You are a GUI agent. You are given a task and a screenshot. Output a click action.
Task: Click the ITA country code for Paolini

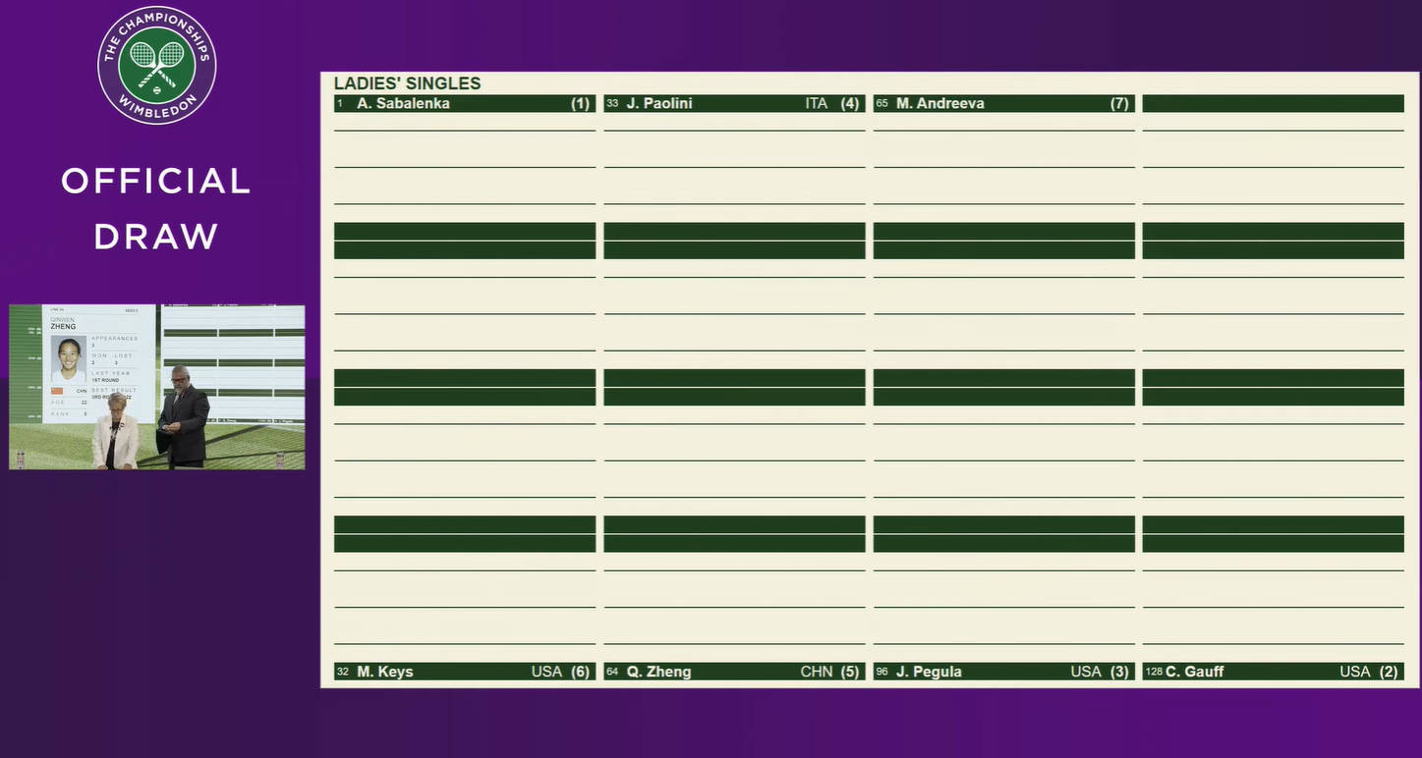pyautogui.click(x=817, y=103)
